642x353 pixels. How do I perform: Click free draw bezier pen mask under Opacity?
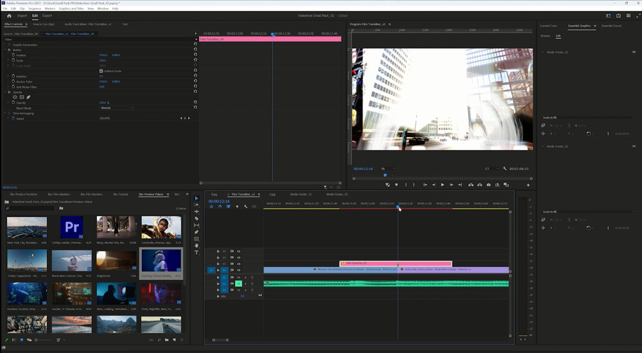coord(28,97)
